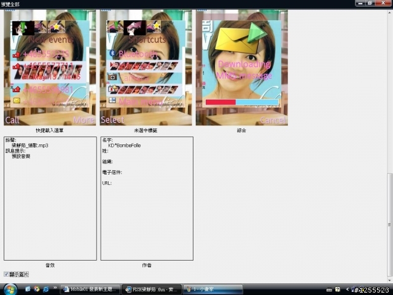Click the URL: field label

(107, 183)
